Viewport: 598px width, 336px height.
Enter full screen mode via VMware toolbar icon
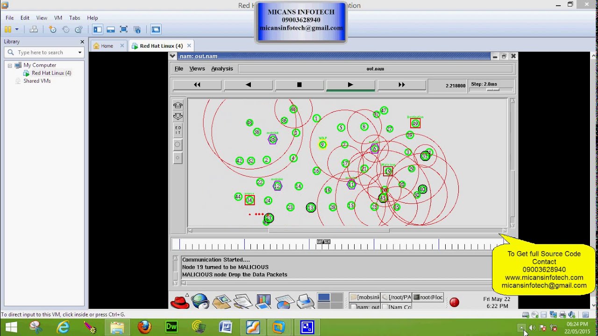click(124, 29)
